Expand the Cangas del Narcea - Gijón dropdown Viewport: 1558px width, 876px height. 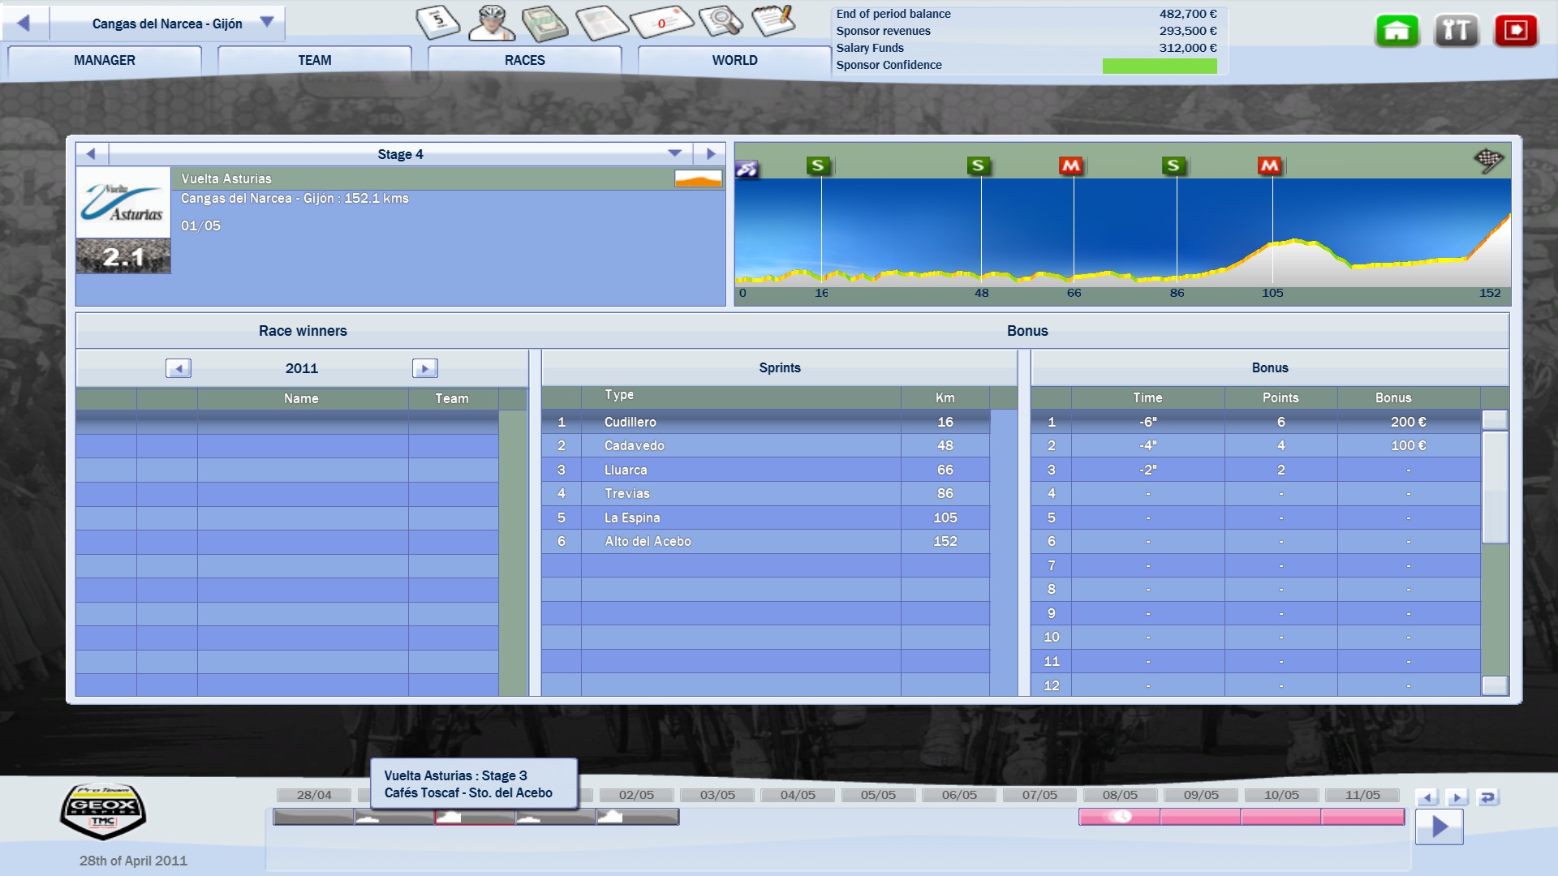[x=266, y=23]
